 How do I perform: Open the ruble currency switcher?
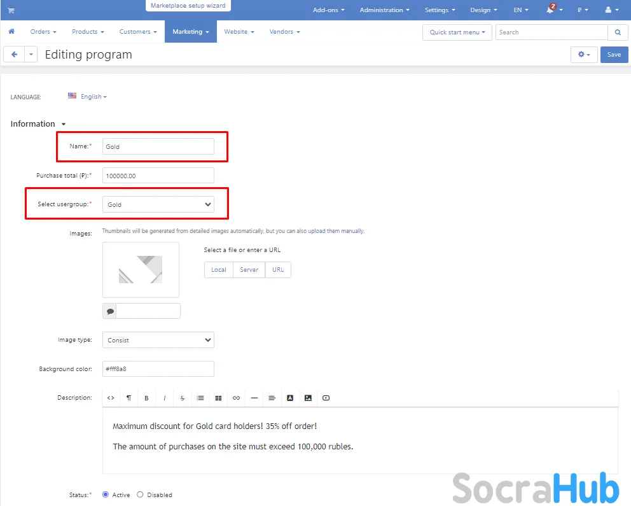[583, 10]
